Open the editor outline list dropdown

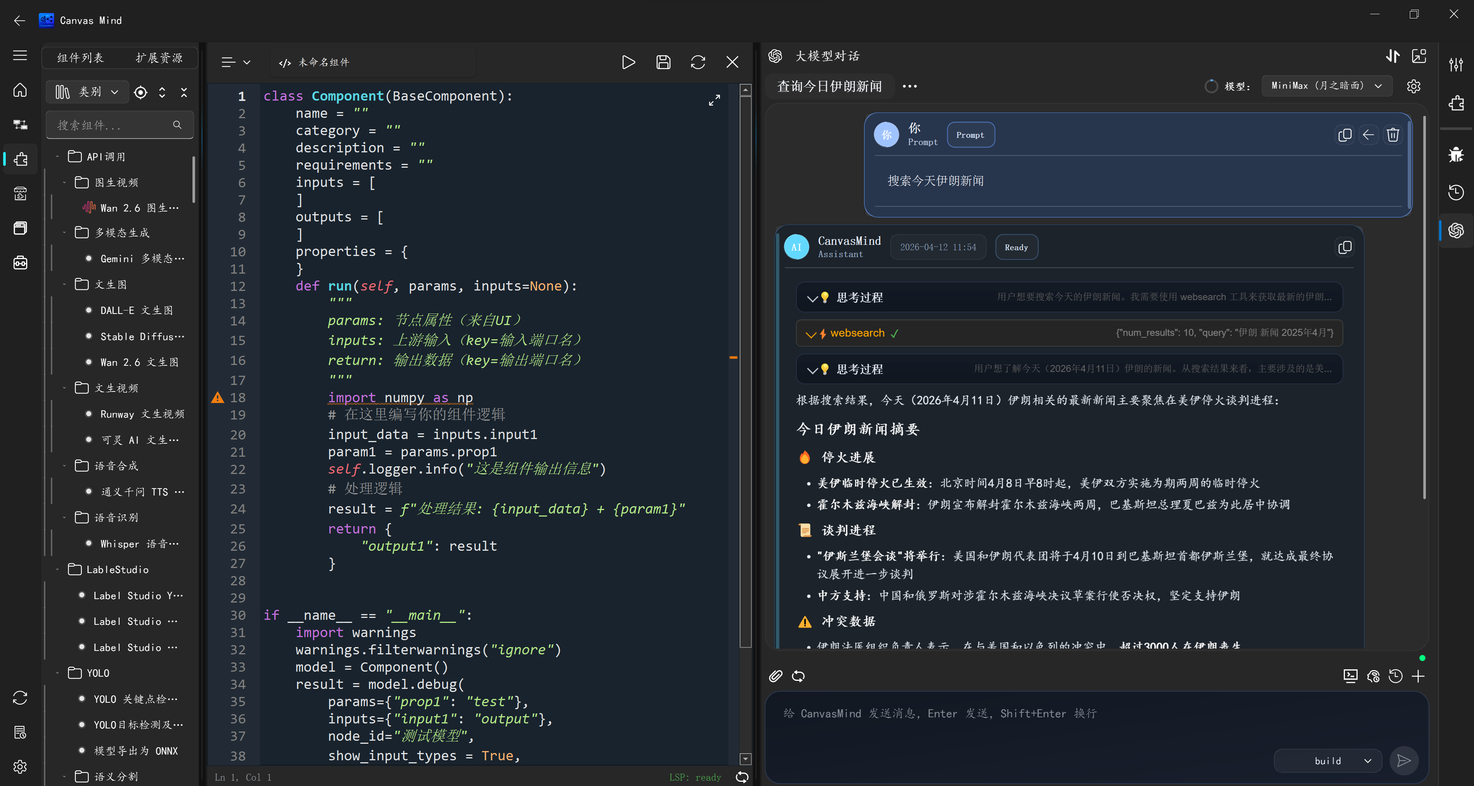coord(236,62)
